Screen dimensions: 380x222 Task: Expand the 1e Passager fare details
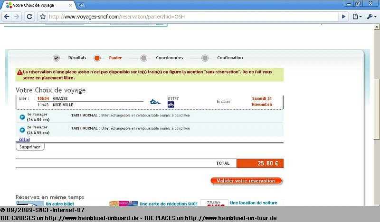pos(22,117)
